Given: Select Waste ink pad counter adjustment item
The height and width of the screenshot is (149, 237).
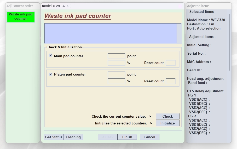Looking at the screenshot, I should point(21,16).
